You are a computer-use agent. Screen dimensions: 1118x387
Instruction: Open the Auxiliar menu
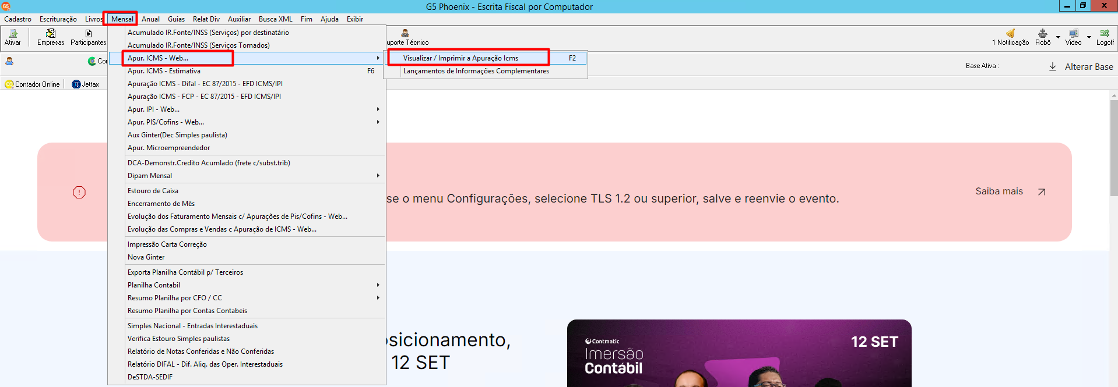coord(239,19)
